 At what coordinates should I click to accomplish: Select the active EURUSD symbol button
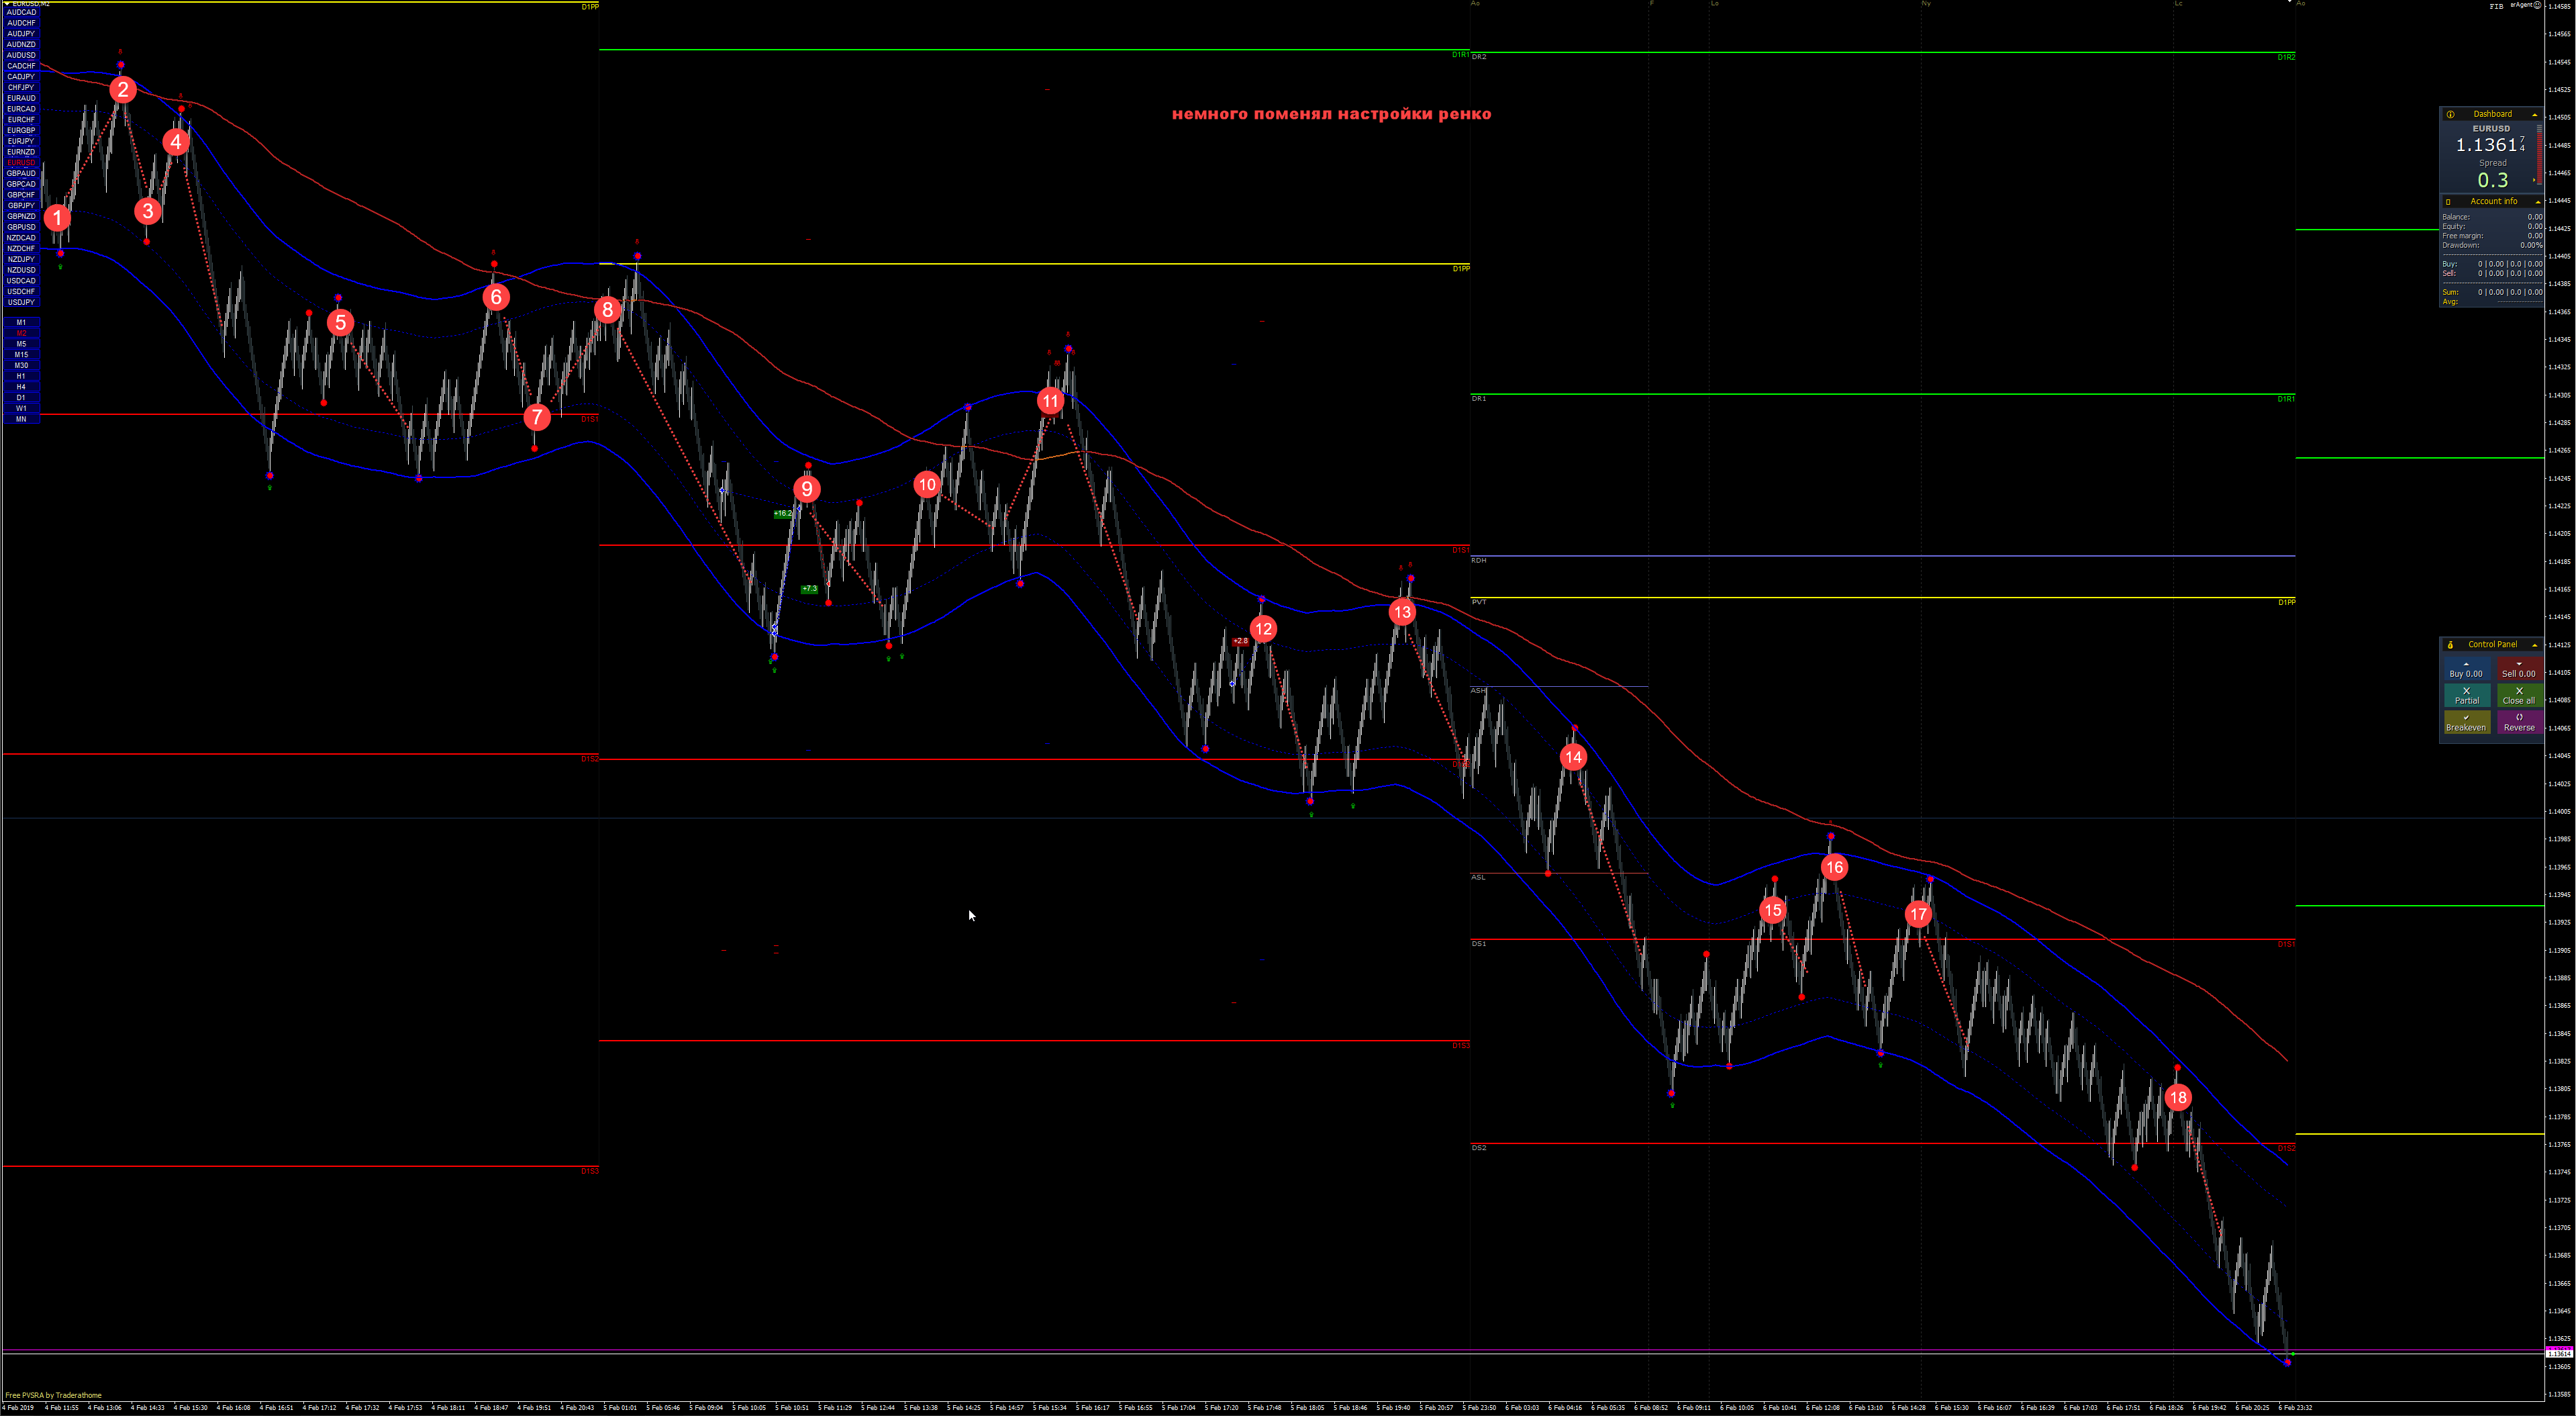click(21, 163)
